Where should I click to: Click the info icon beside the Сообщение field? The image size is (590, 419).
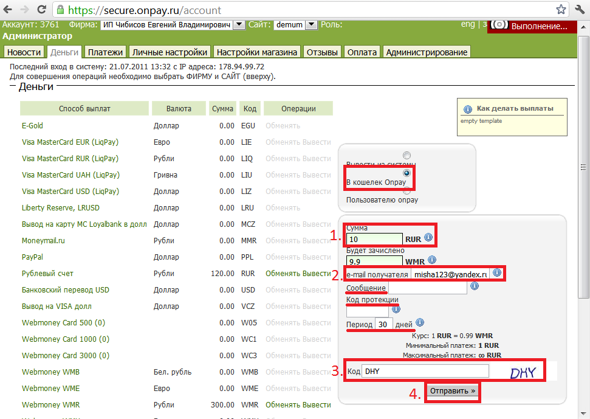[475, 286]
